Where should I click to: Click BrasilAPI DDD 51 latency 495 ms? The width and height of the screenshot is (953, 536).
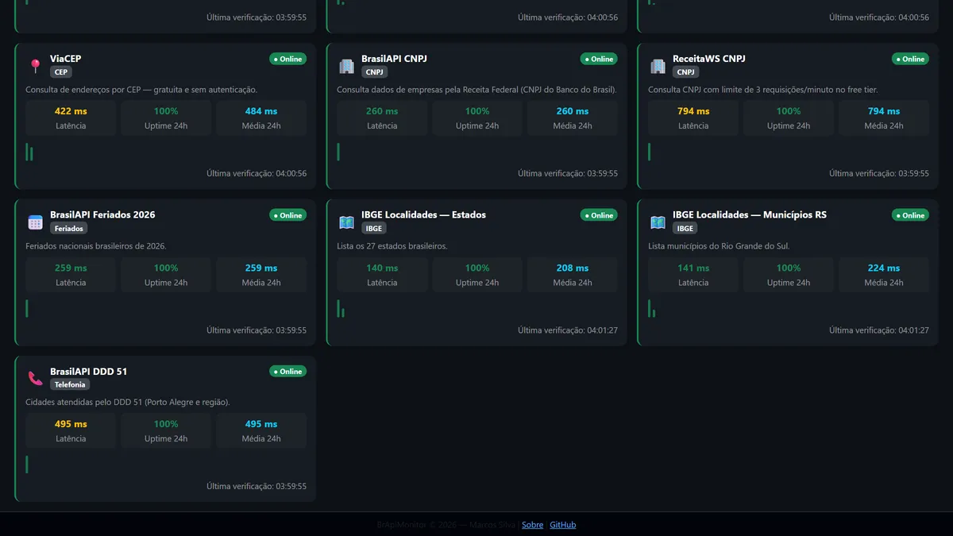(71, 424)
